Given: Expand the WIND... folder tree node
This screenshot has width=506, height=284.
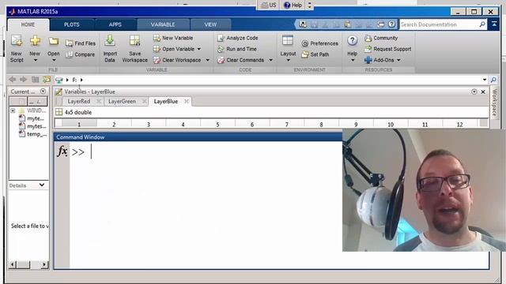Looking at the screenshot, I should [13, 110].
